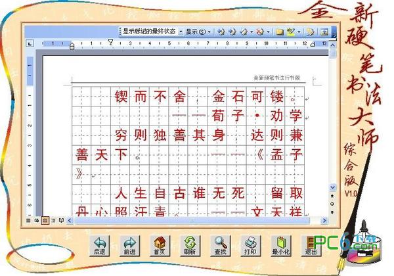Click the previous page double-arrow button
The height and width of the screenshot is (276, 394).
(332, 196)
